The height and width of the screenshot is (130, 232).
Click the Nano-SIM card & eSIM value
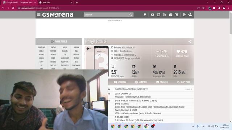coord(126,110)
